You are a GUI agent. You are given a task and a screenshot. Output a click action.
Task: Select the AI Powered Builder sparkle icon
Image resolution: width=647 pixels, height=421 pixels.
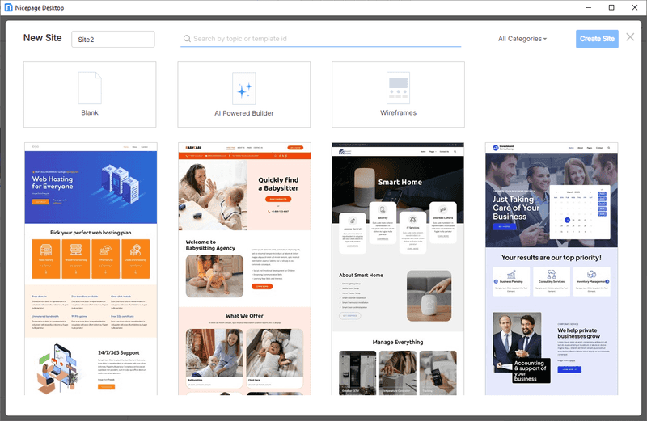click(x=244, y=88)
